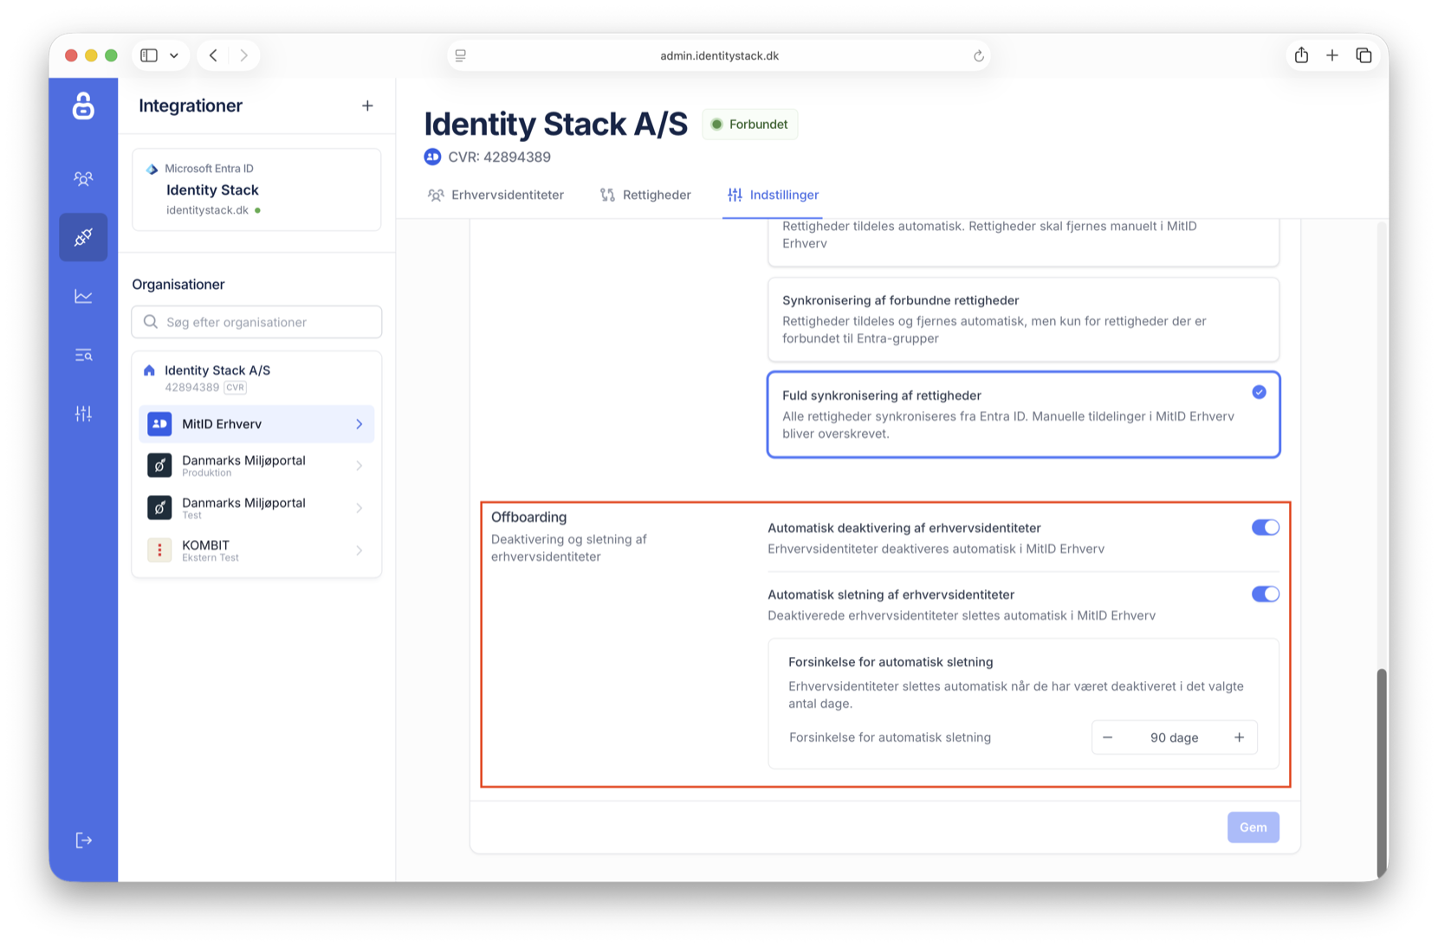Click the settings page vertical scrollbar

[x=1382, y=773]
